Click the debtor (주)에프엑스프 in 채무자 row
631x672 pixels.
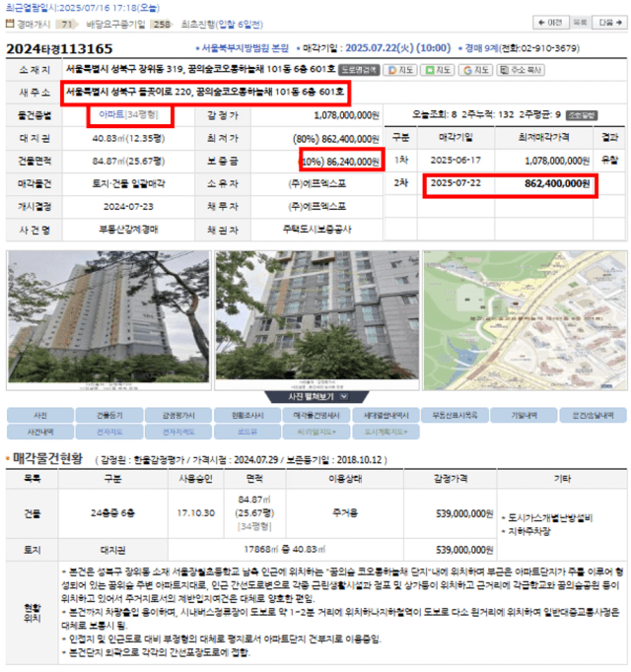(317, 207)
